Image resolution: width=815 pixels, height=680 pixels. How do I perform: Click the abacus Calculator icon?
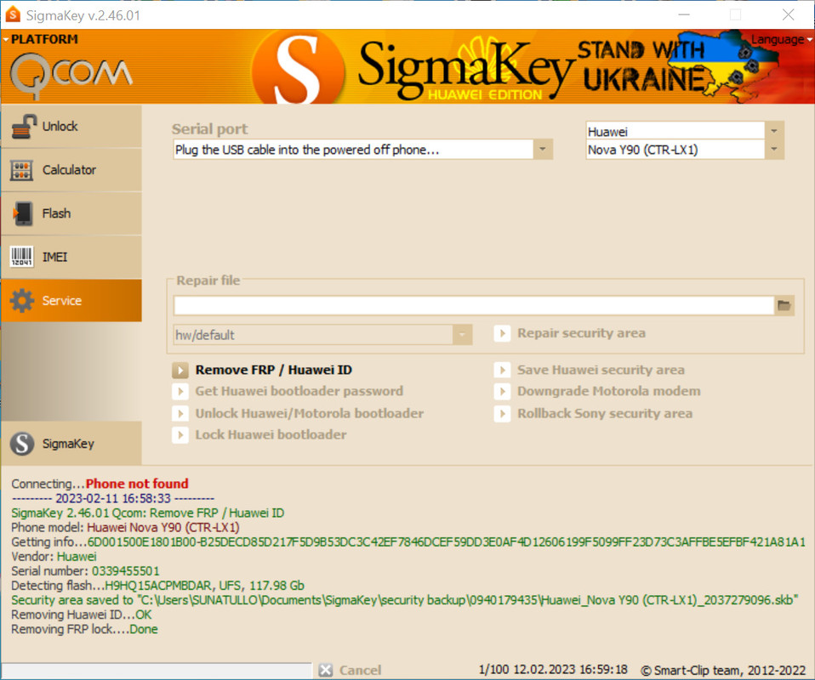click(x=21, y=170)
